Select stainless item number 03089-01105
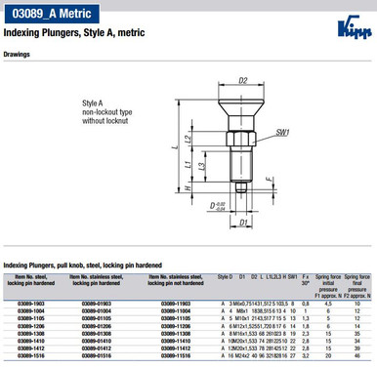Image resolution: width=377 pixels, height=368 pixels. pos(97,318)
